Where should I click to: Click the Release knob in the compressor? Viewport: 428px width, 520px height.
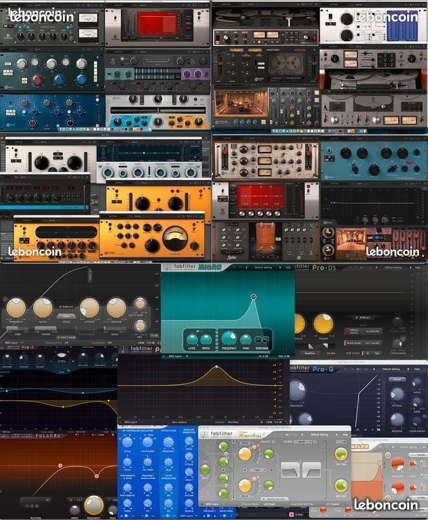point(116,307)
